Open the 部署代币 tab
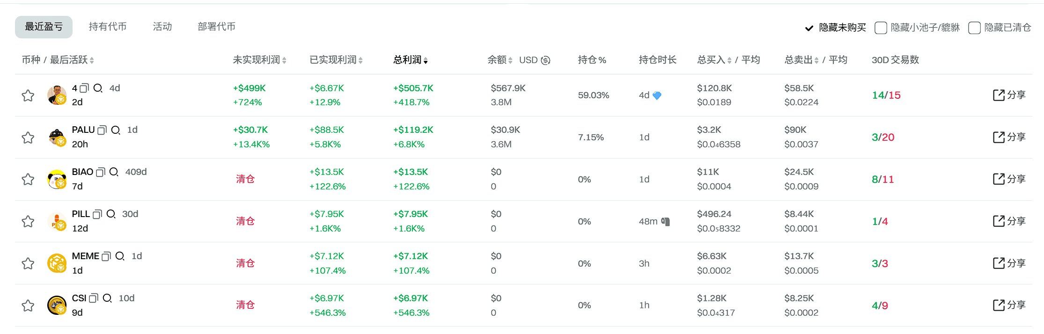 click(x=216, y=27)
